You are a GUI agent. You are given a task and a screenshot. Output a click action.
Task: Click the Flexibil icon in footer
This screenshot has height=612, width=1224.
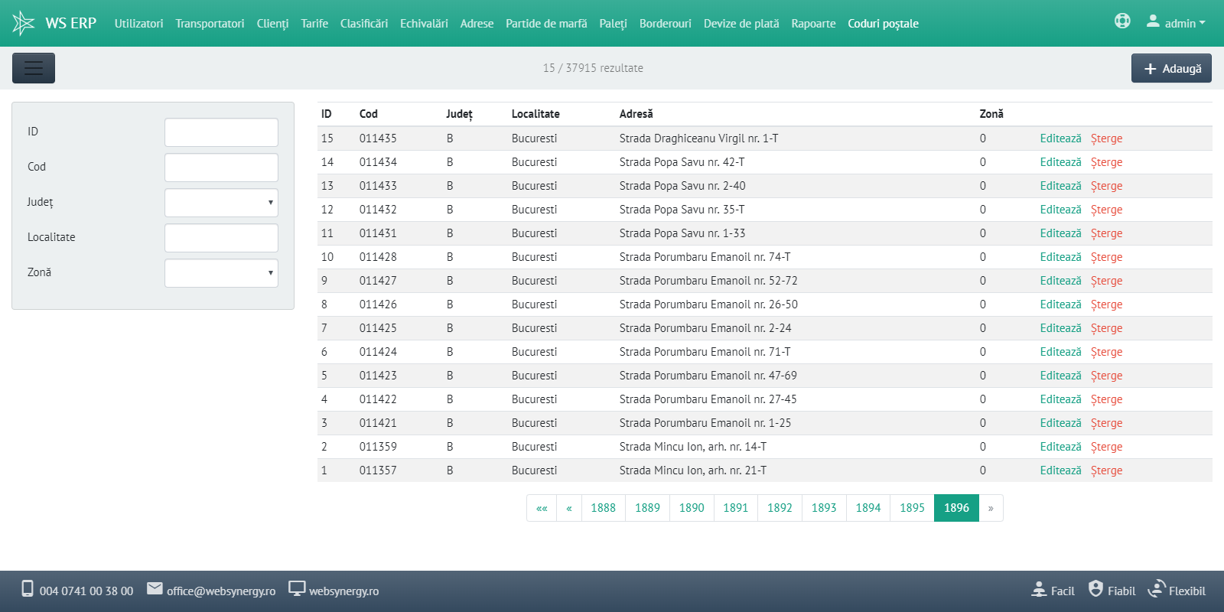pyautogui.click(x=1157, y=589)
